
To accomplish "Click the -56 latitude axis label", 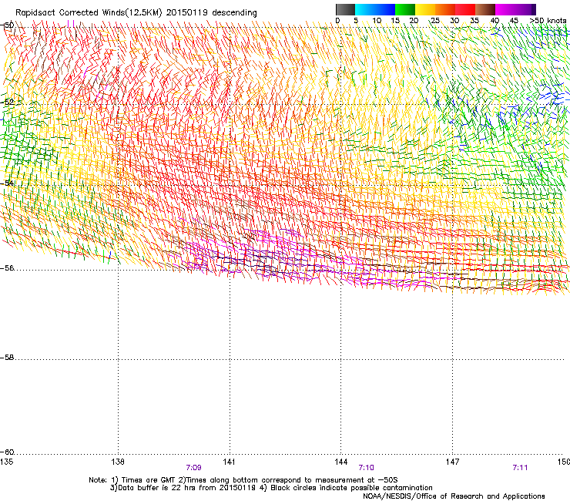I will [7, 268].
